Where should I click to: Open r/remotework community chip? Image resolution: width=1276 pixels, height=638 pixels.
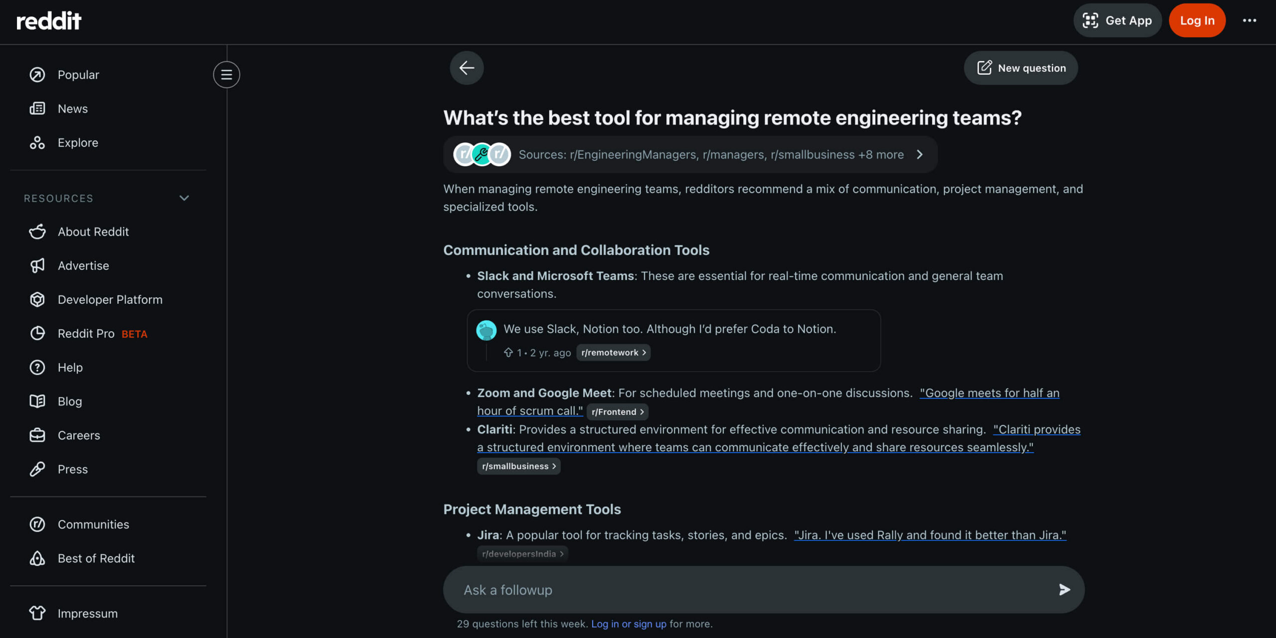pyautogui.click(x=613, y=353)
